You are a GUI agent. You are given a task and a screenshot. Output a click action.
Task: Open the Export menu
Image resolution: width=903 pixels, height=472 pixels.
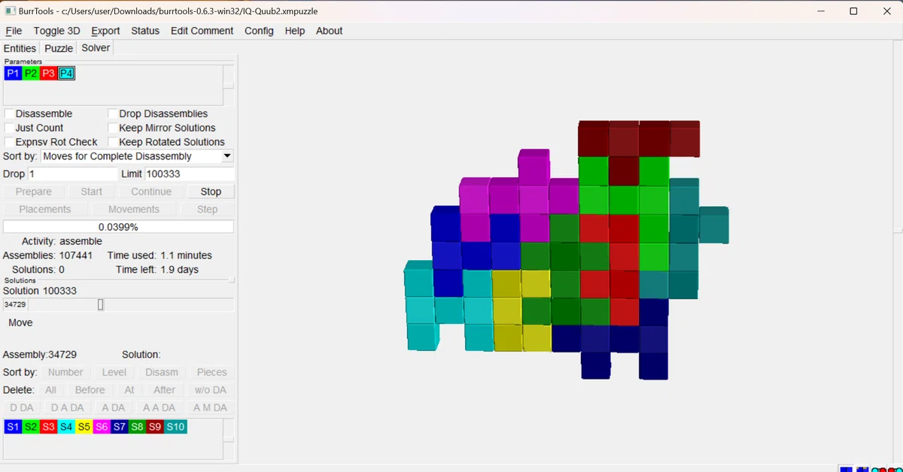click(x=105, y=31)
